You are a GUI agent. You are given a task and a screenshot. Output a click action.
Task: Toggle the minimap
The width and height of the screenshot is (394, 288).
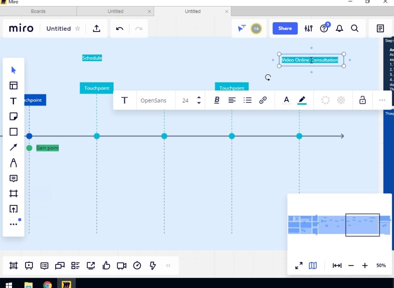(313, 265)
